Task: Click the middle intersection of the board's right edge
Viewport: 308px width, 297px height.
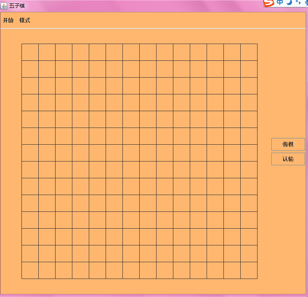Action: point(258,161)
